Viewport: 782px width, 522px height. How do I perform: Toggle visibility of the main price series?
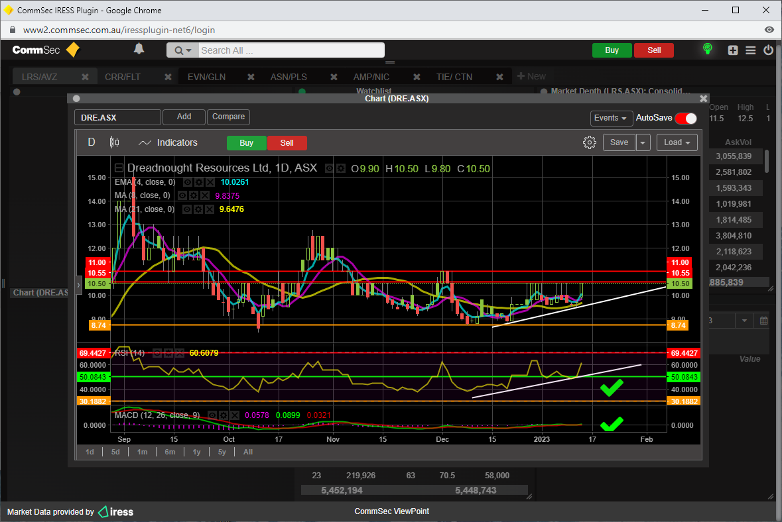329,169
